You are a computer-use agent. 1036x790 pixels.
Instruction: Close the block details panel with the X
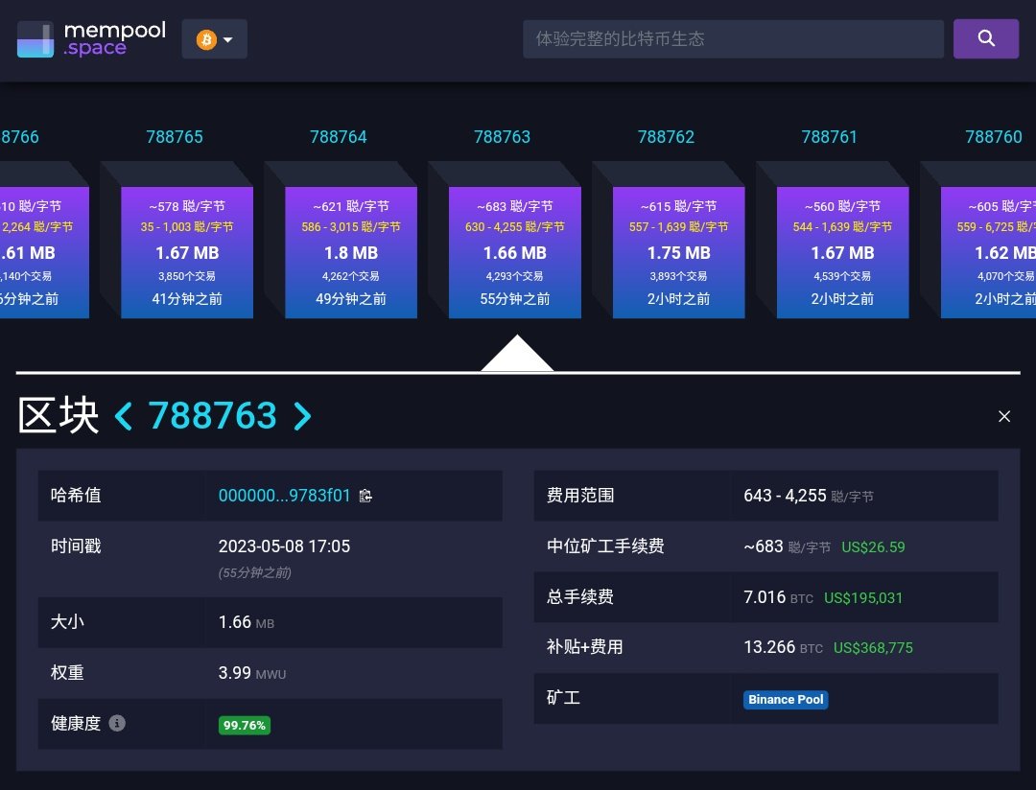1003,416
